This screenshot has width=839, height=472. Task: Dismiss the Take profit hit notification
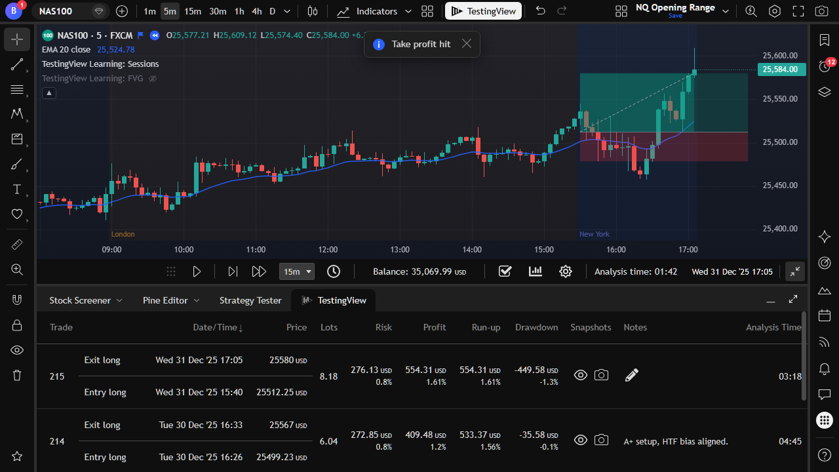click(x=467, y=44)
